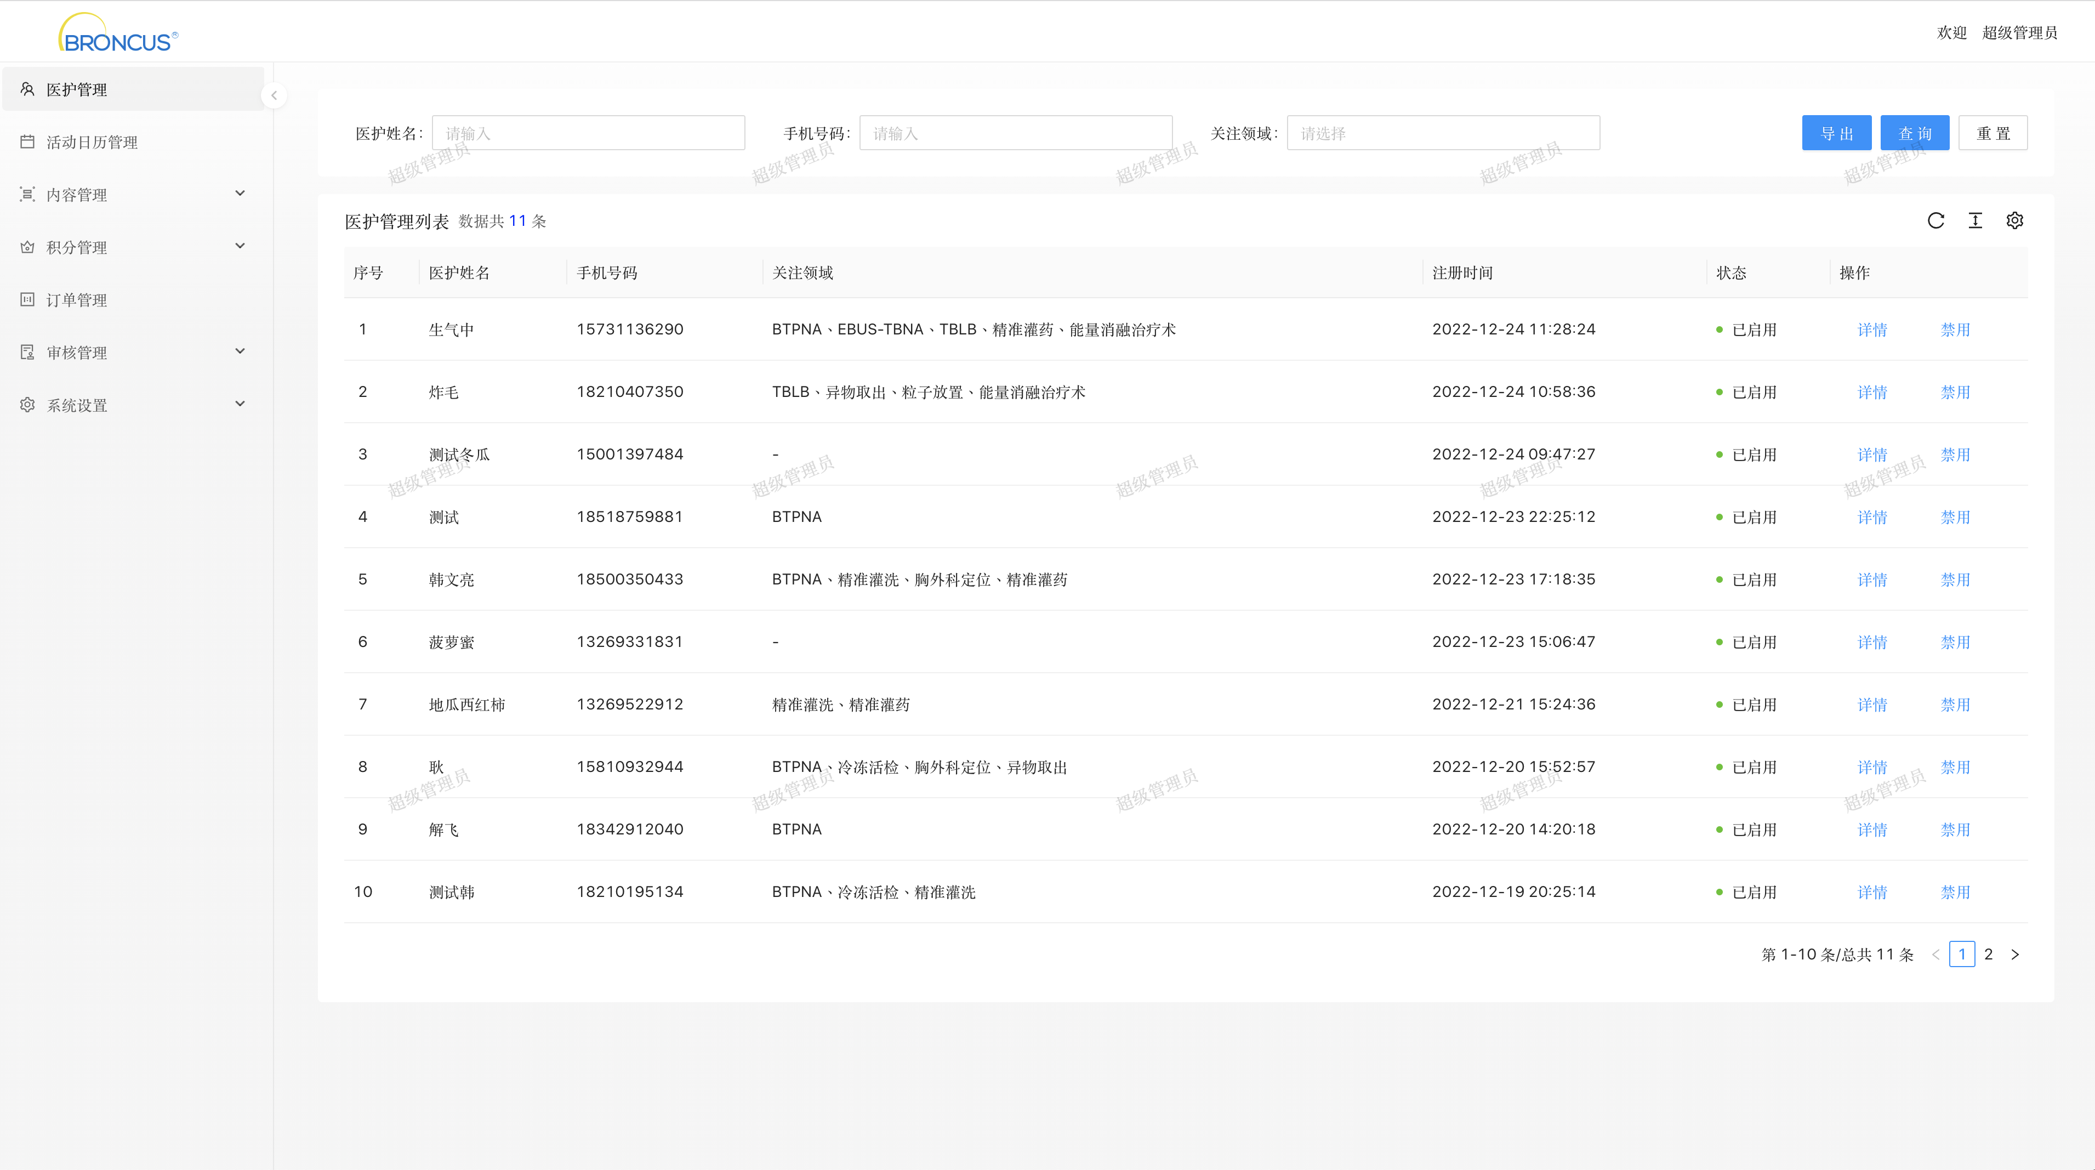Click the 积分管理 sidebar icon
2095x1170 pixels.
[x=27, y=247]
